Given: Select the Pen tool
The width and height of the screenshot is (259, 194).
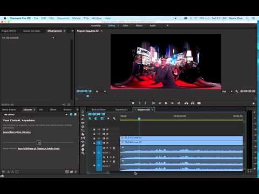Looking at the screenshot, I should click(x=83, y=145).
